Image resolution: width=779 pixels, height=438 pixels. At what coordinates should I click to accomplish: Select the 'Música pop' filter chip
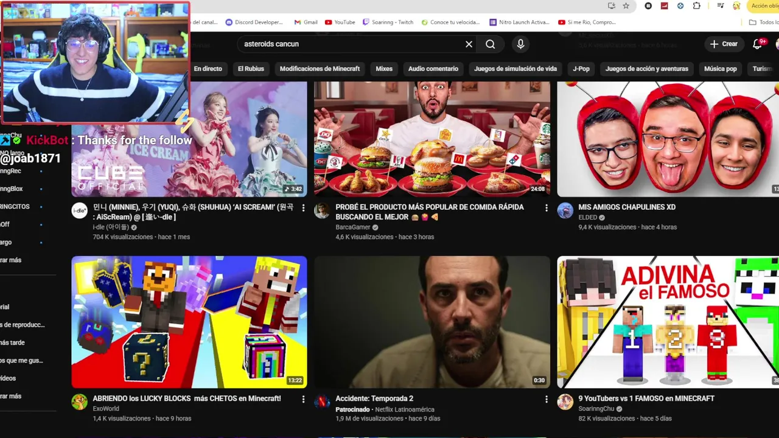coord(721,69)
